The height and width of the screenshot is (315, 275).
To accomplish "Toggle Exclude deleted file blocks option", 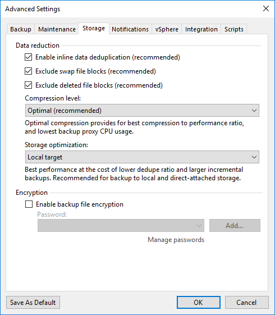I will click(28, 85).
